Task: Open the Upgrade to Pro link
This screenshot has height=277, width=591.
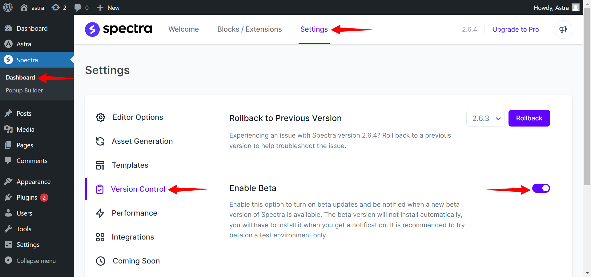Action: click(516, 29)
